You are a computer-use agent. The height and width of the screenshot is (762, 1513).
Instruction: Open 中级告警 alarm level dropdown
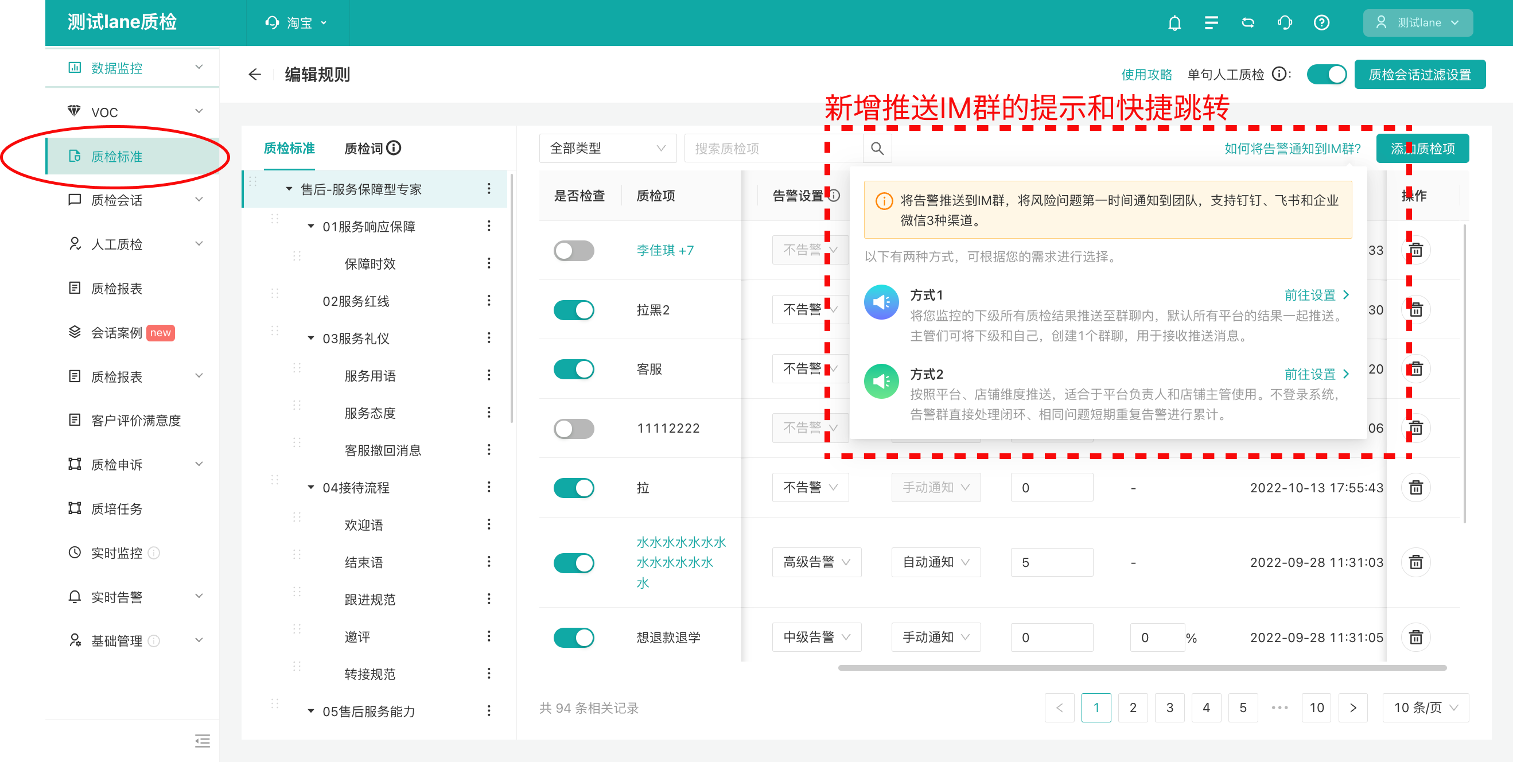816,637
